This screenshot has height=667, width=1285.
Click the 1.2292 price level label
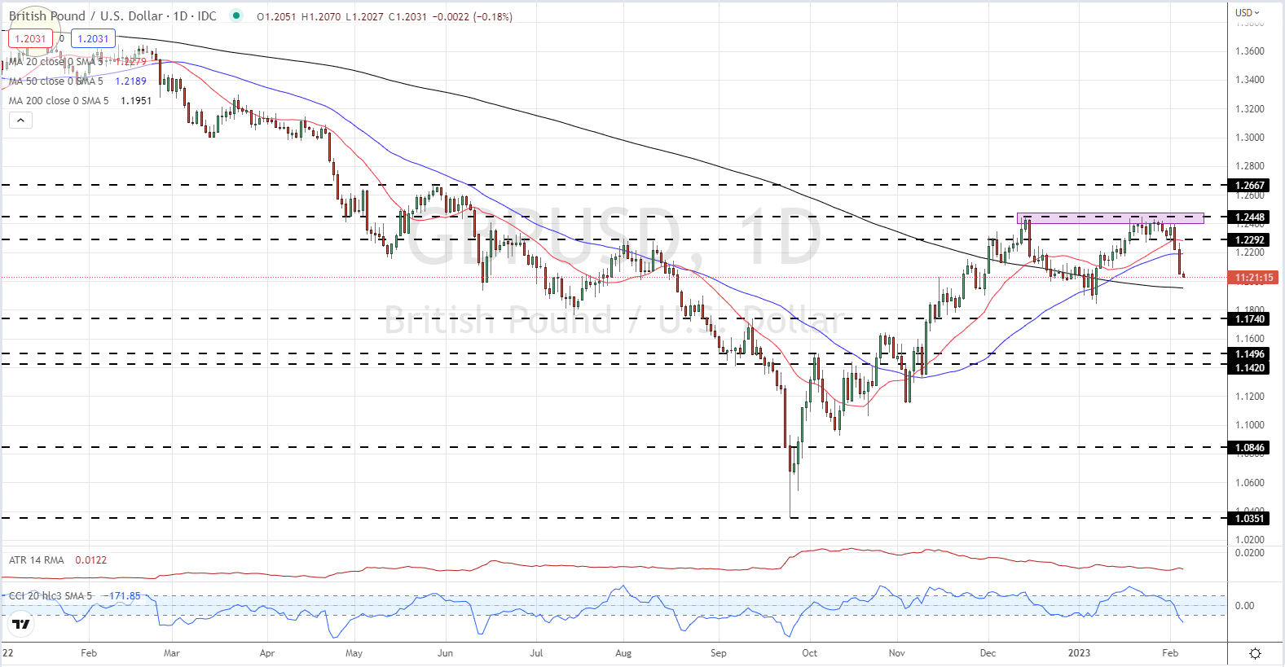(x=1250, y=240)
